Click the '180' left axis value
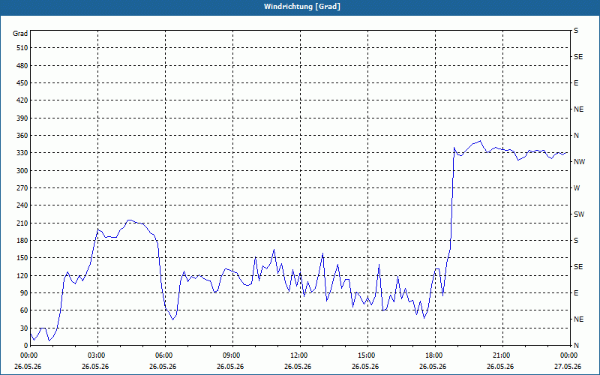The height and width of the screenshot is (375, 600). 22,241
